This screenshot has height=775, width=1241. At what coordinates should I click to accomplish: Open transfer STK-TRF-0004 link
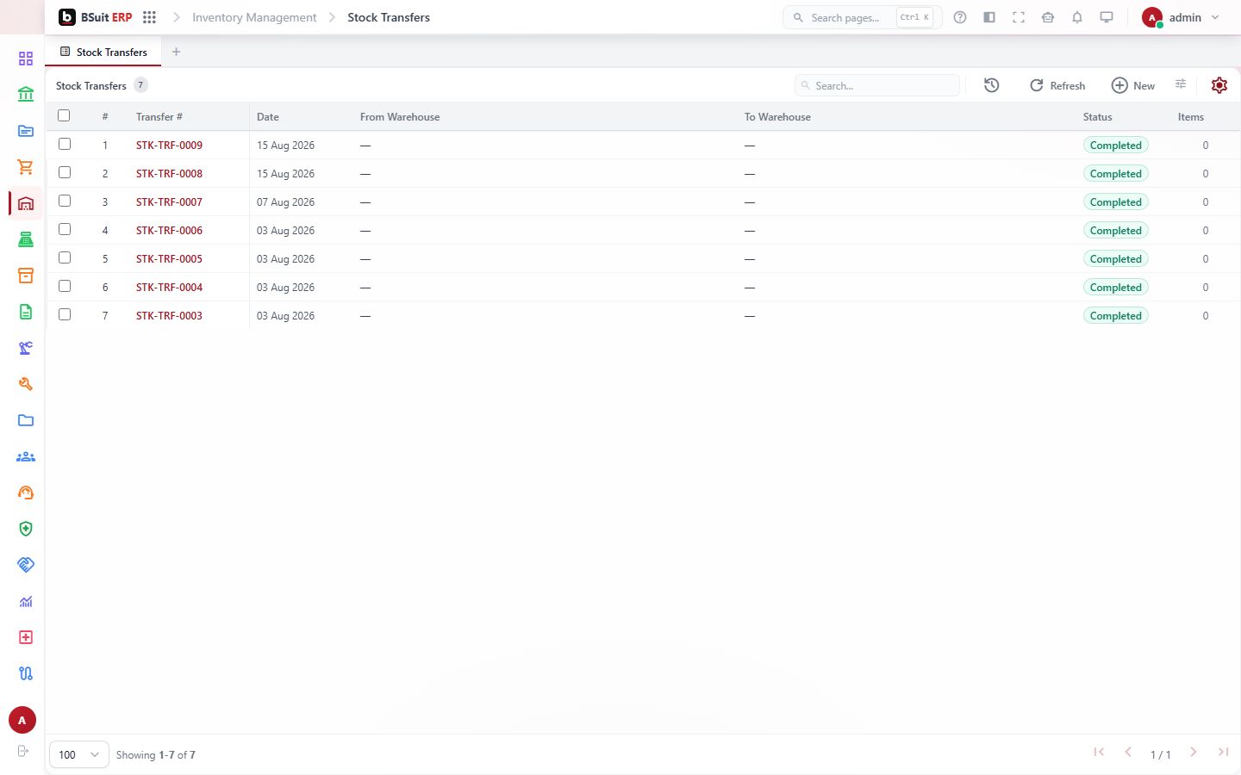[169, 287]
